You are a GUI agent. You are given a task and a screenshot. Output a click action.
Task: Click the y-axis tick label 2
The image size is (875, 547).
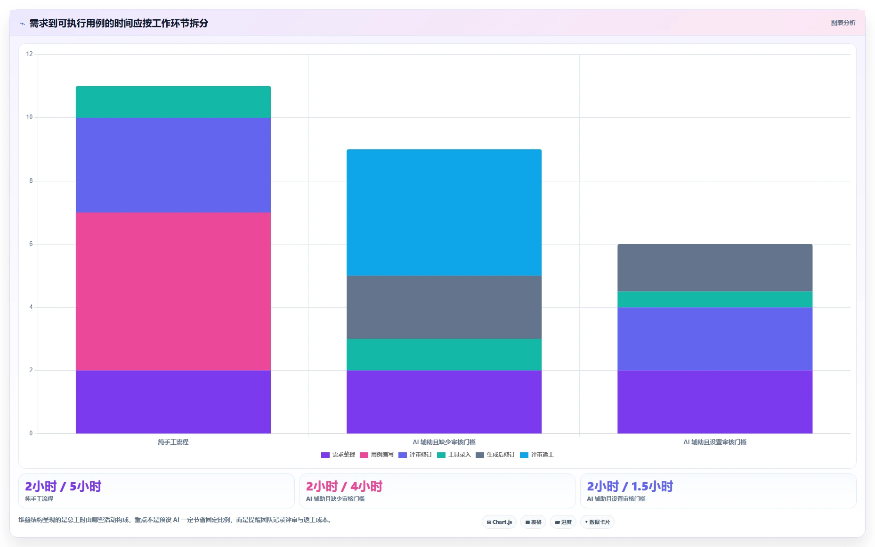click(31, 370)
